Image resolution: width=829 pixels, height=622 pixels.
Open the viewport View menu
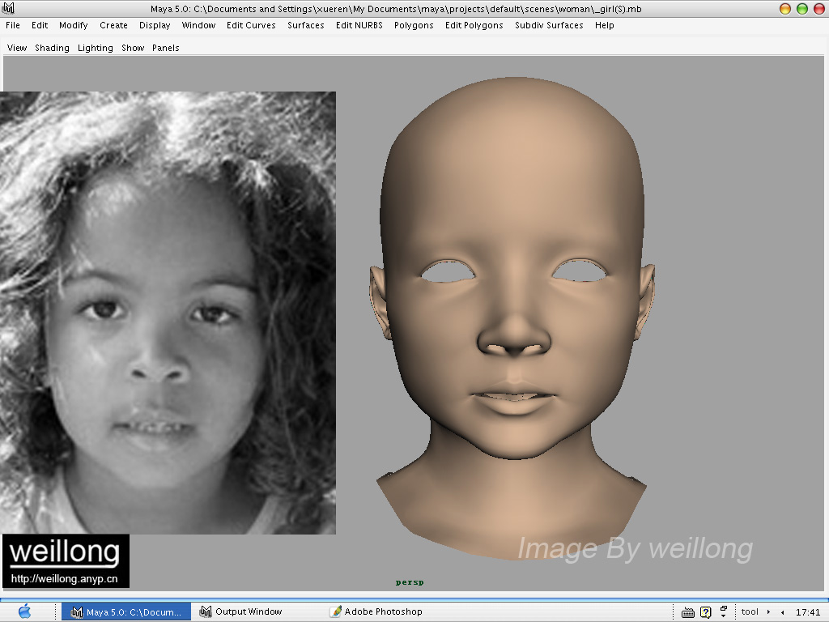pos(17,48)
